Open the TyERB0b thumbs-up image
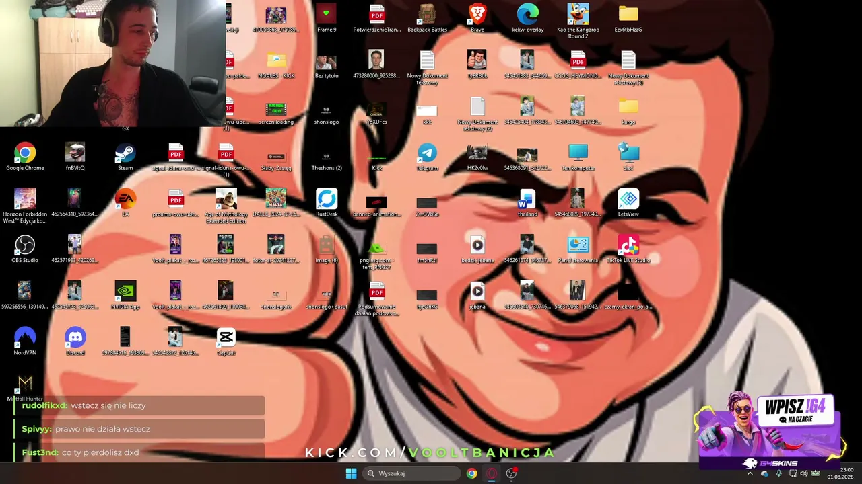This screenshot has height=484, width=862. point(477,65)
